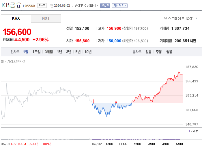Click the 저가 value 150,000

click(114, 41)
